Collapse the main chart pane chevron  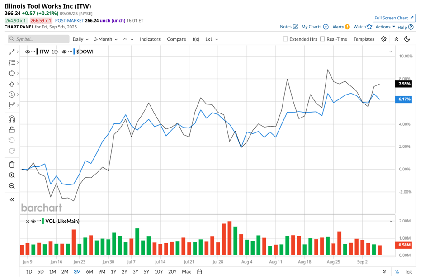(391, 52)
